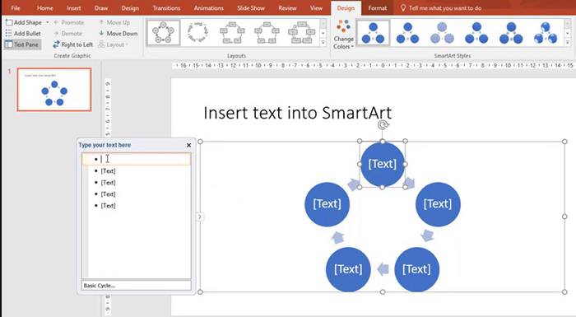Click the rotate handle above top circle
Screen dimensions: 576x317
click(383, 125)
